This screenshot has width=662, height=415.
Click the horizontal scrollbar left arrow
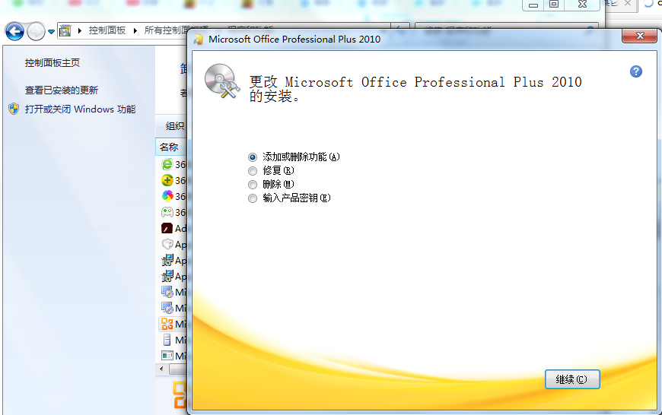tap(161, 369)
